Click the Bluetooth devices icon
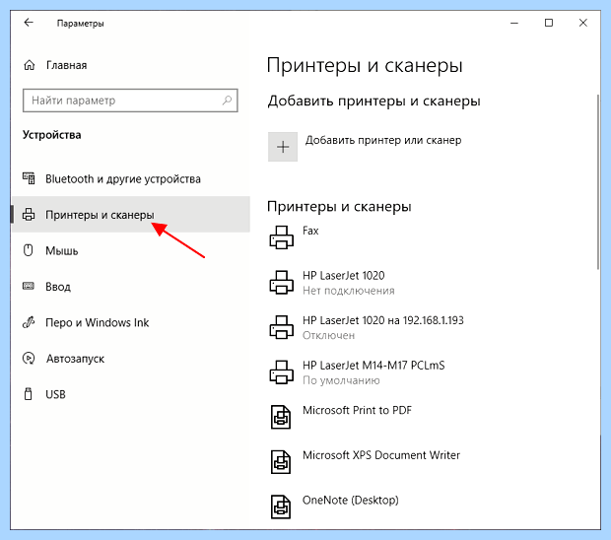This screenshot has width=611, height=540. pyautogui.click(x=29, y=178)
